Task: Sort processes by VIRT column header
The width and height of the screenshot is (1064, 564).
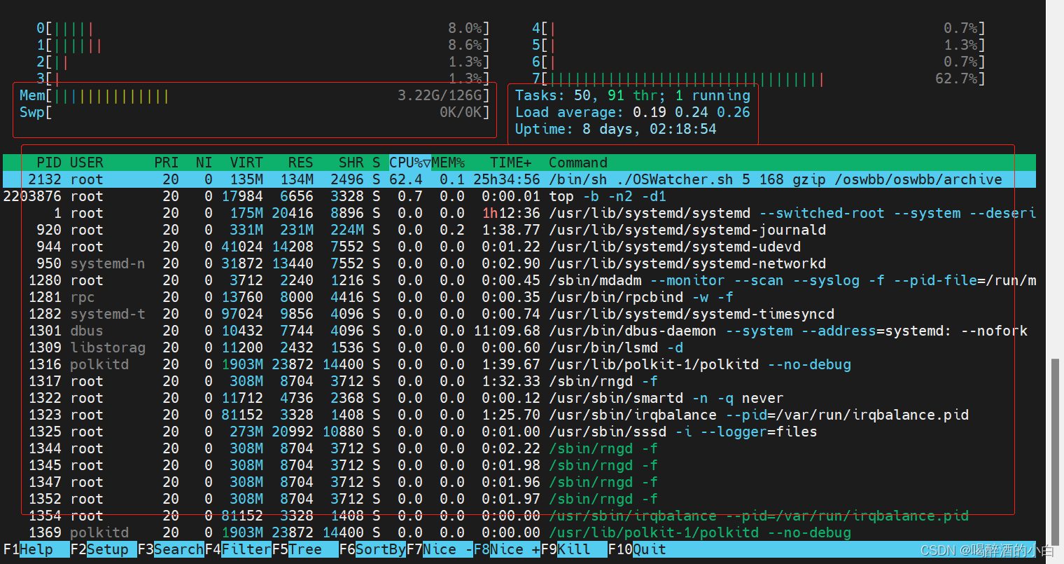Action: coord(246,163)
